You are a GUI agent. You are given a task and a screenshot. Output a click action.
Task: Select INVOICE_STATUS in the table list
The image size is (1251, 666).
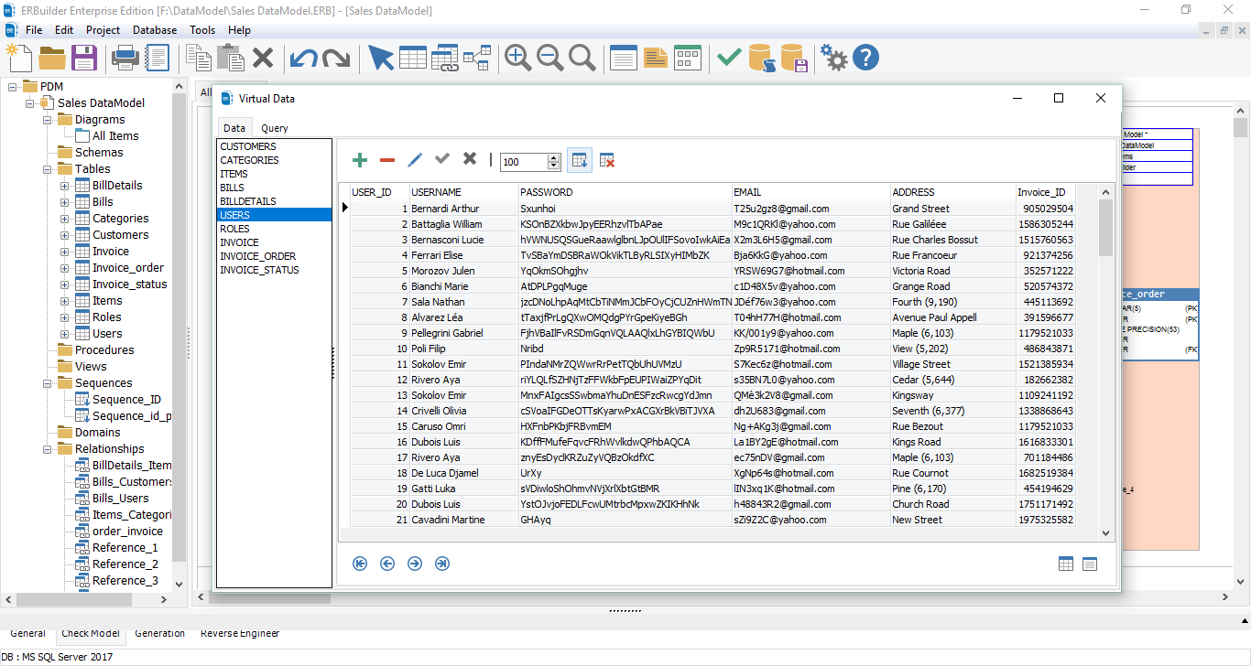coord(274,270)
